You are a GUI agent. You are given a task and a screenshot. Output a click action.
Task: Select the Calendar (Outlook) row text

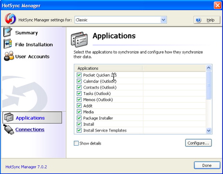pyautogui.click(x=100, y=81)
